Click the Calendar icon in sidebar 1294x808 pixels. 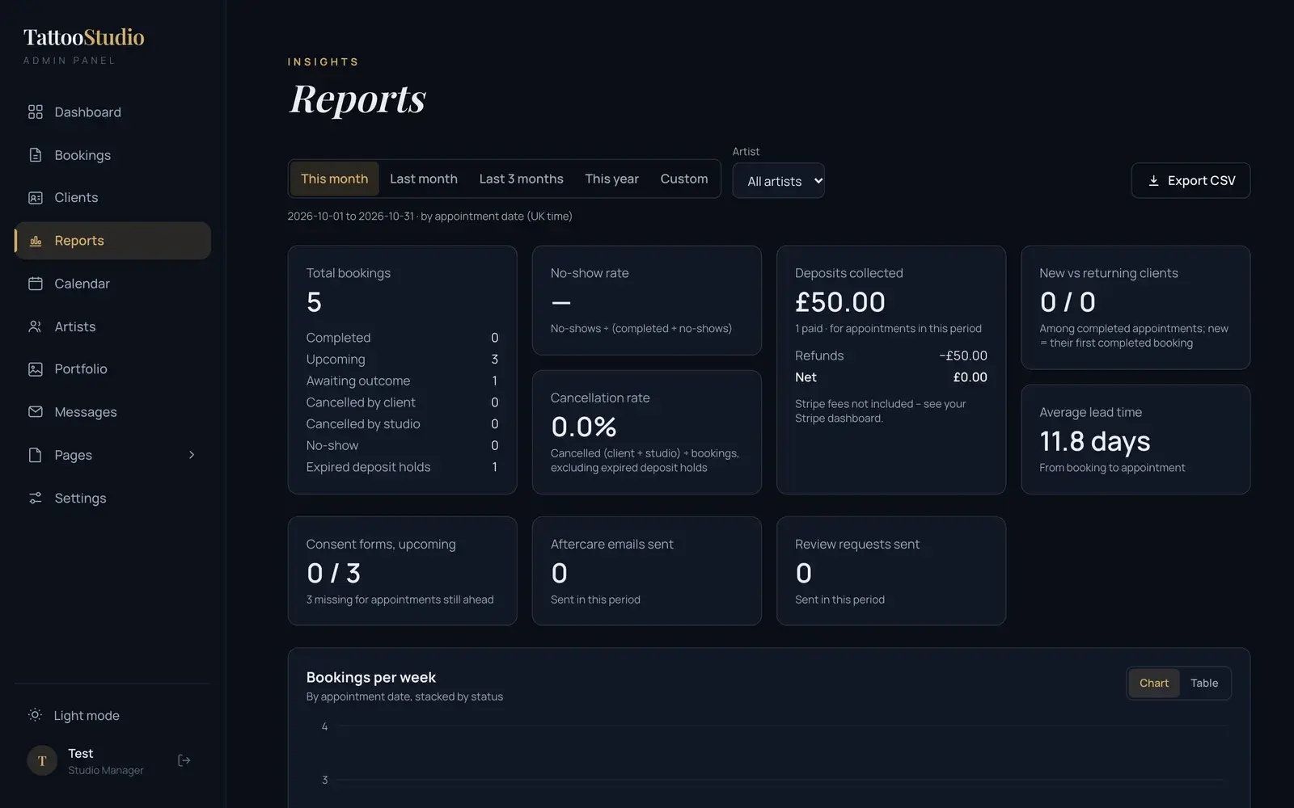point(35,284)
